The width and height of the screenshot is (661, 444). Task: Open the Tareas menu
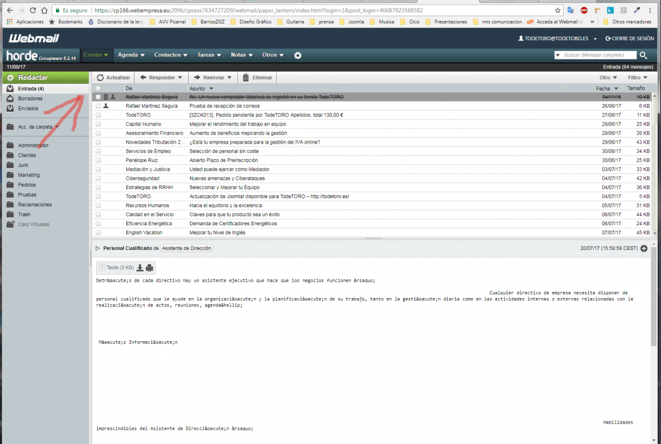209,55
